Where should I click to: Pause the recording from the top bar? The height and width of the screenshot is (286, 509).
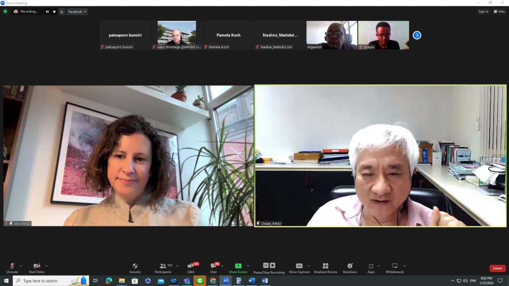[48, 11]
